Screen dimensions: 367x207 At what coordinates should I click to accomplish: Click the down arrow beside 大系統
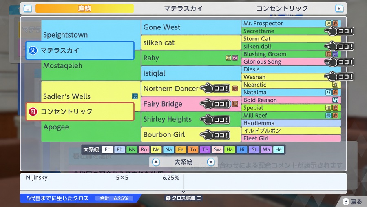211,162
